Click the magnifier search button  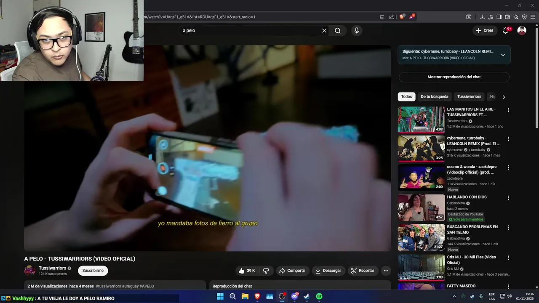tap(338, 31)
